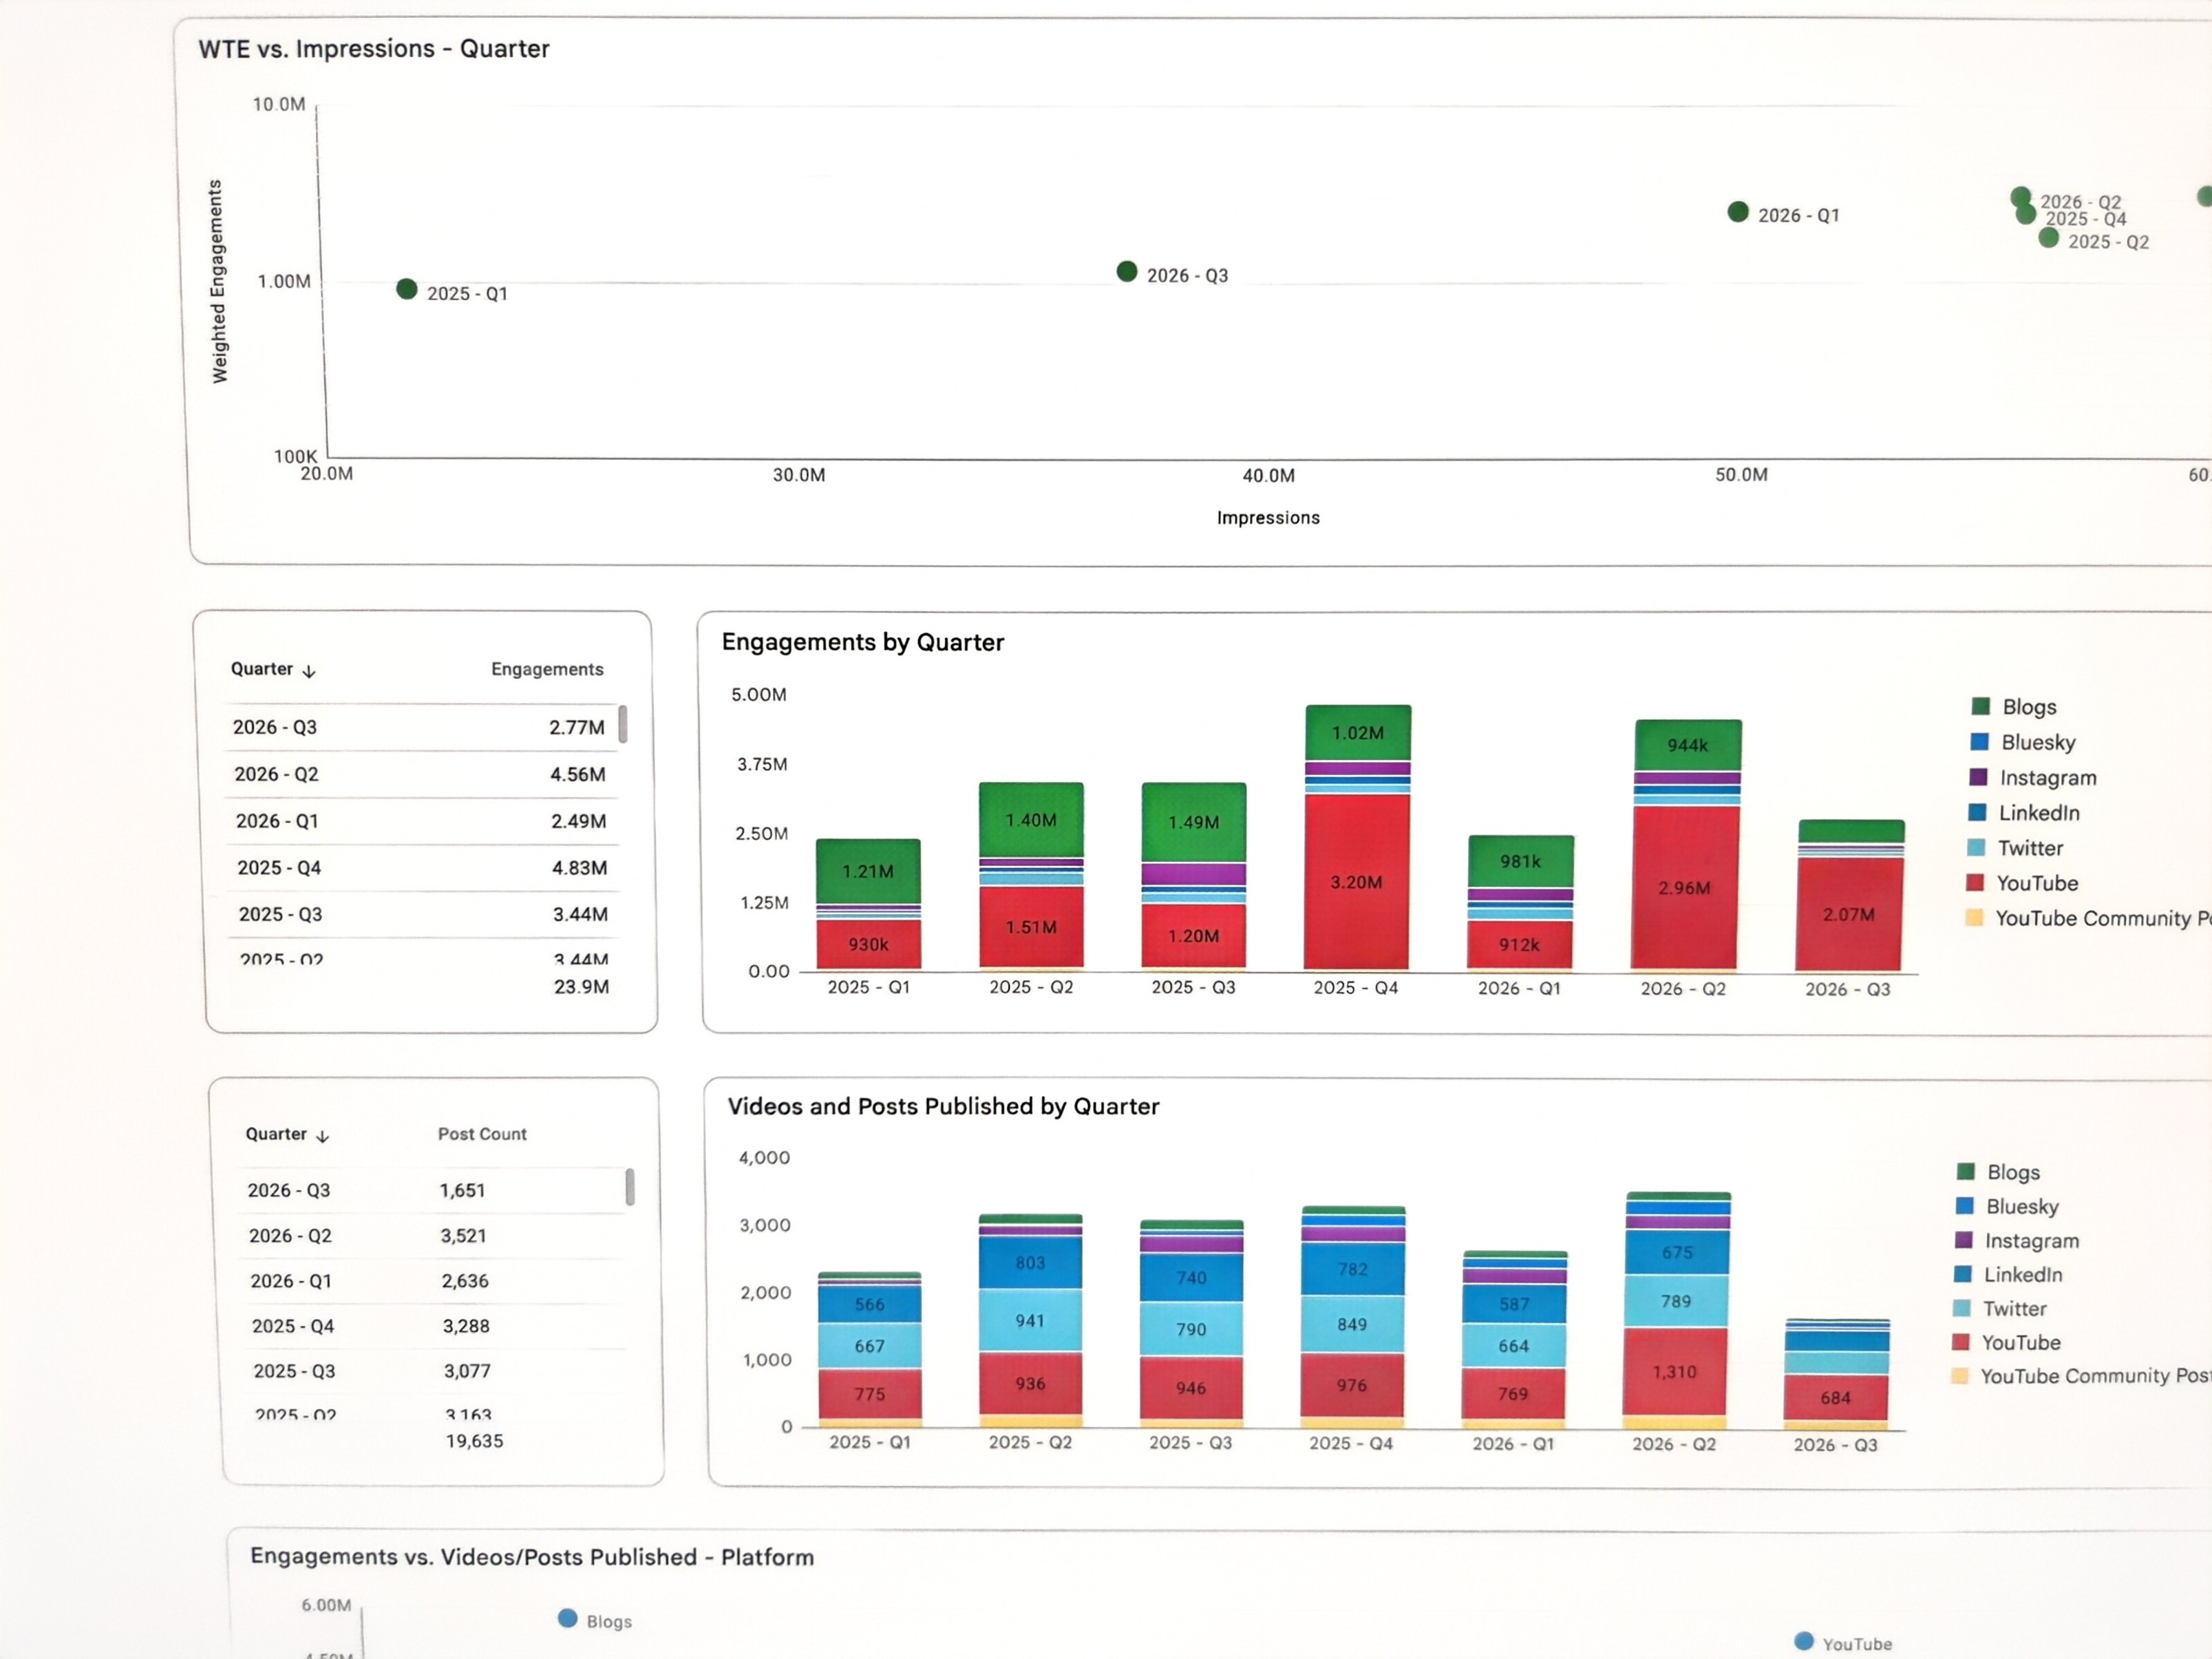Click the 976 YouTube posts bar segment

point(1352,1385)
